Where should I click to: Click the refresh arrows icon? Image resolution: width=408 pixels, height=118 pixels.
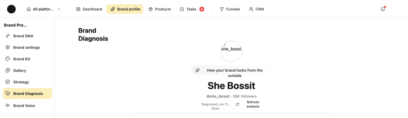pyautogui.click(x=238, y=104)
